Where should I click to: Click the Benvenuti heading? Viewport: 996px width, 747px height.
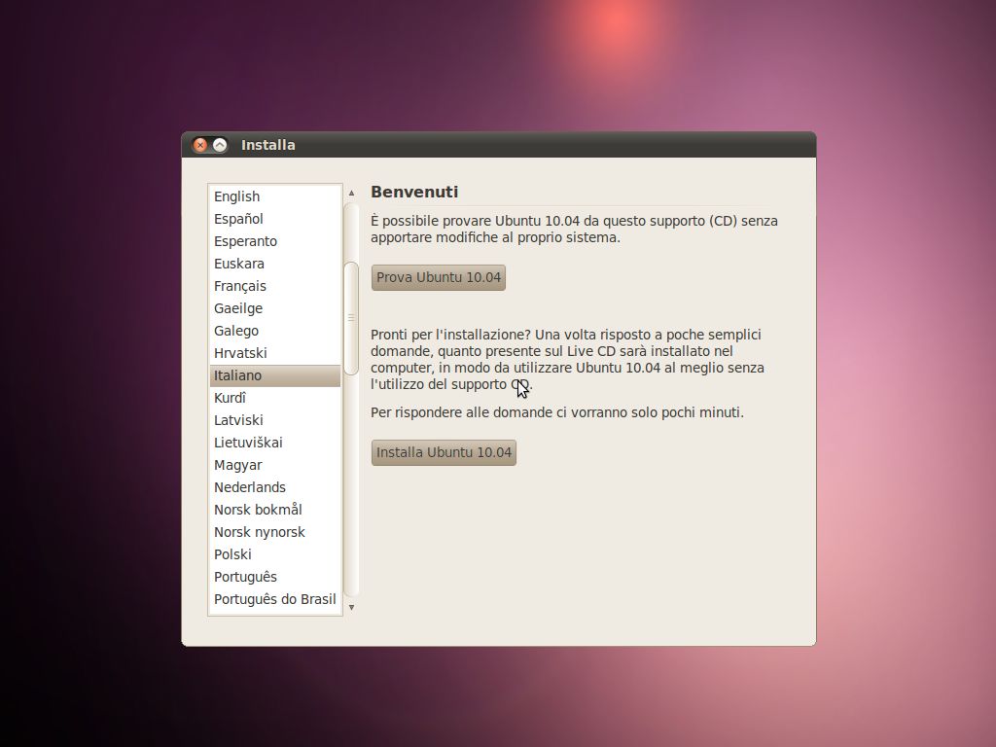[x=414, y=192]
